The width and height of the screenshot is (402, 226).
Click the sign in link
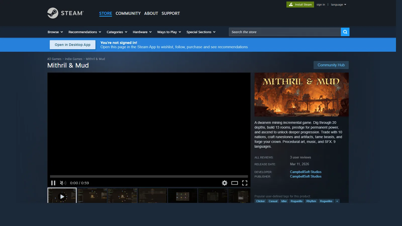[x=321, y=5]
